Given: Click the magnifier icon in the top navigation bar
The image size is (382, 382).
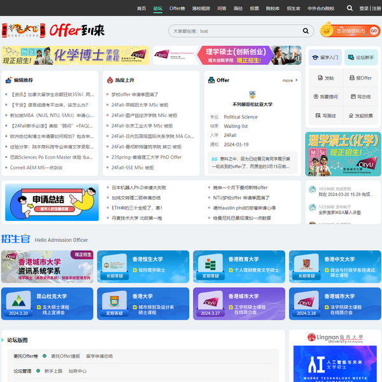Looking at the screenshot, I should pos(350,8).
